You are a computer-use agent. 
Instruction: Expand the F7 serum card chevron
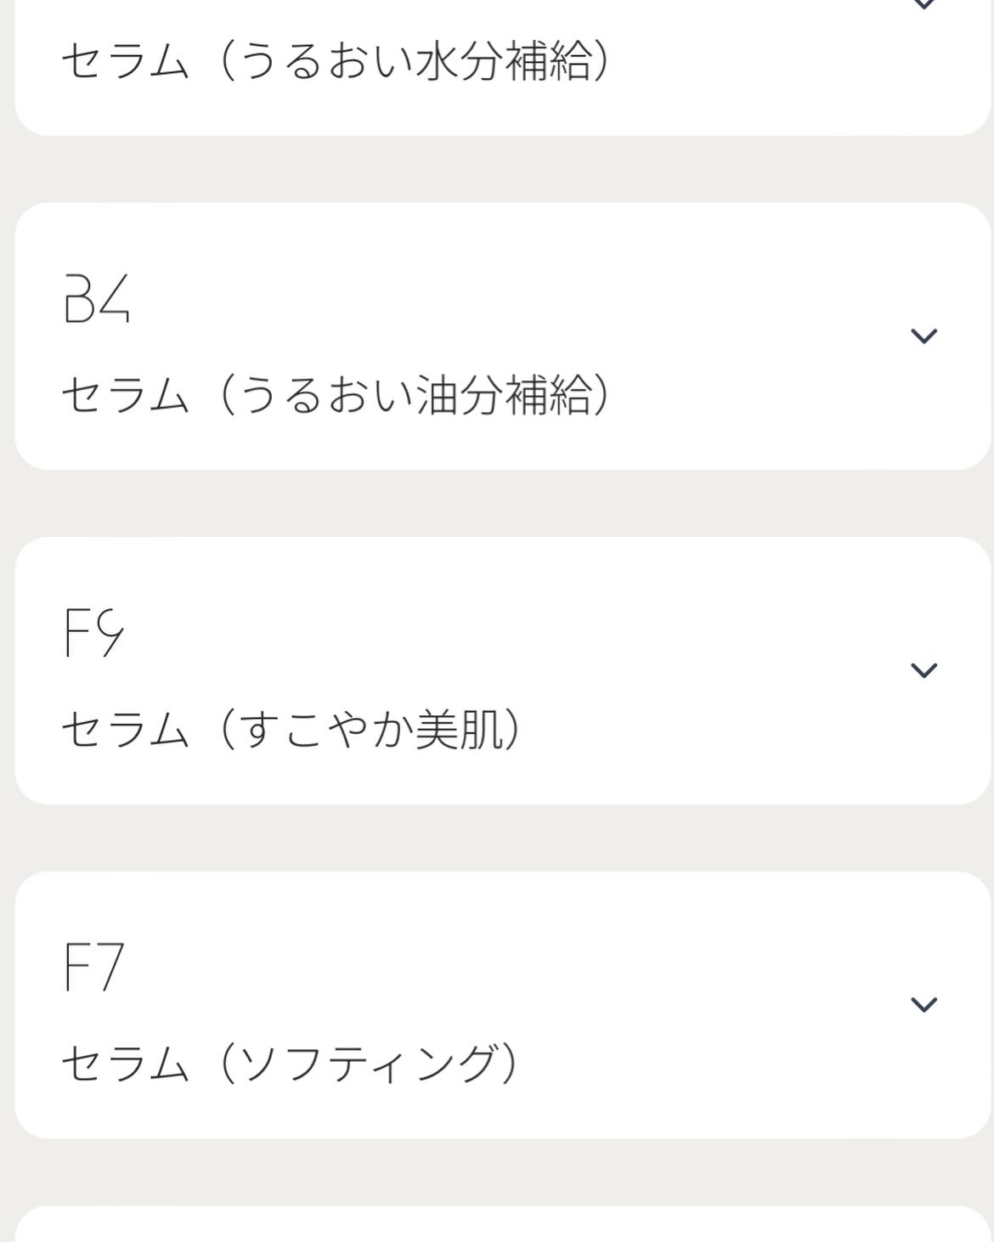pos(923,1004)
